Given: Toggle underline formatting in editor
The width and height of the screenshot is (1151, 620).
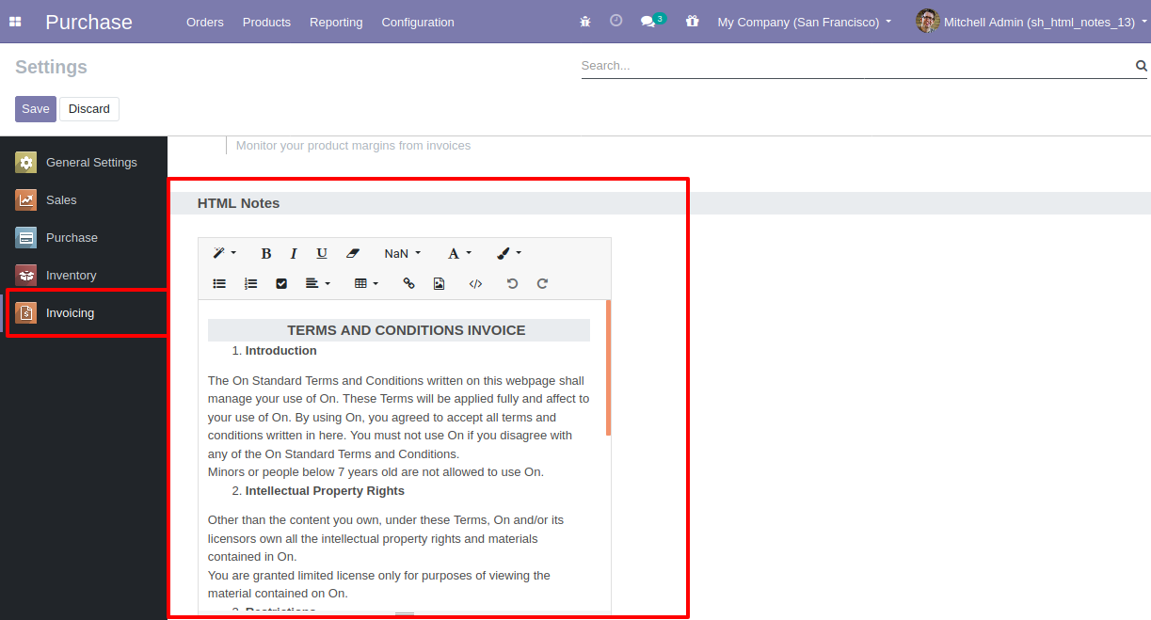Looking at the screenshot, I should click(x=322, y=253).
